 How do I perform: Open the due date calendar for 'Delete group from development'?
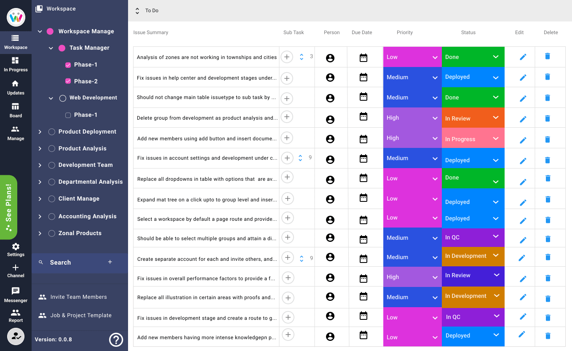[363, 118]
